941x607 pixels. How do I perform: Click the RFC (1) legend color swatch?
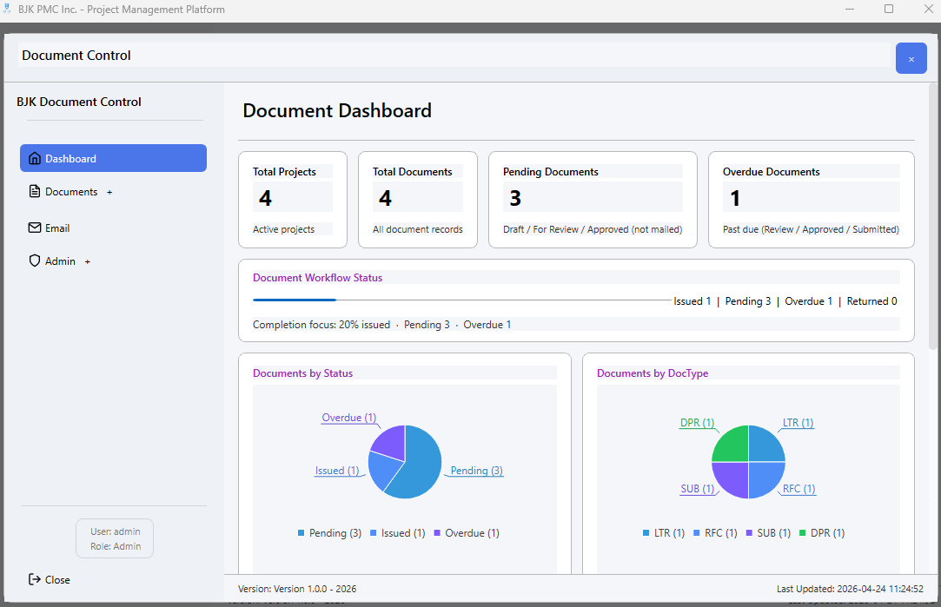pos(697,532)
